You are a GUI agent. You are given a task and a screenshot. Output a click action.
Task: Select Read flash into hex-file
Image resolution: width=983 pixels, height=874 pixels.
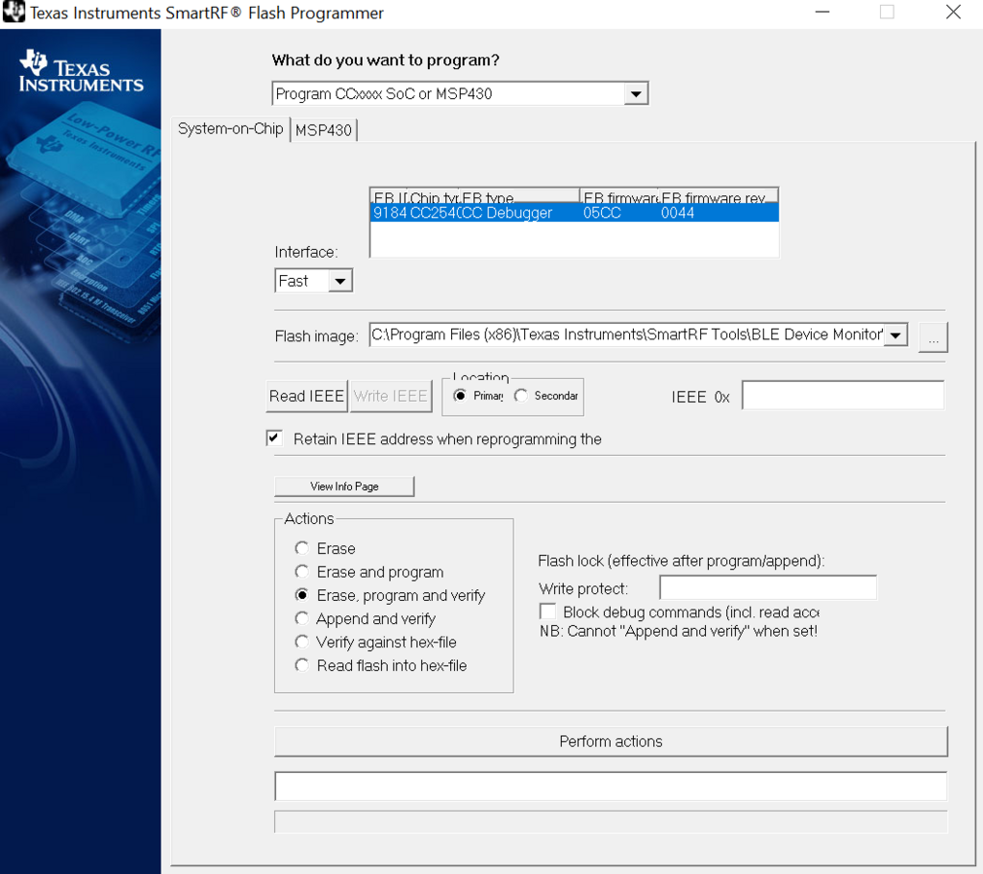[x=302, y=665]
